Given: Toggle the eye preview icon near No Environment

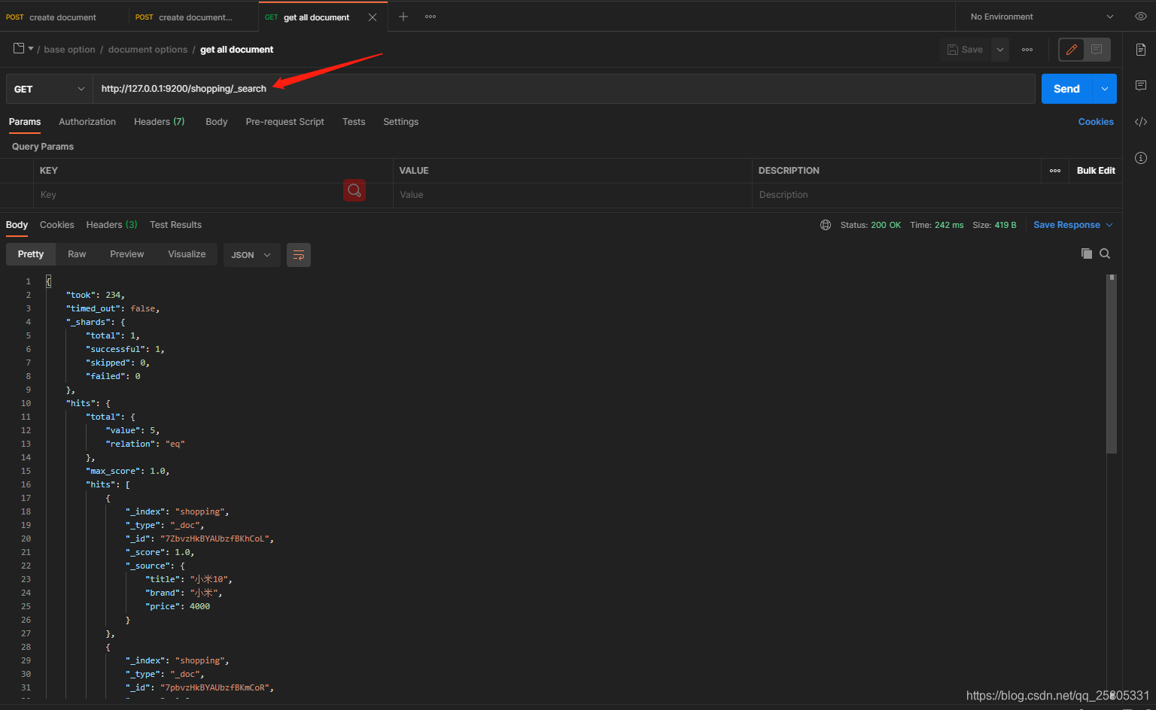Looking at the screenshot, I should 1141,16.
